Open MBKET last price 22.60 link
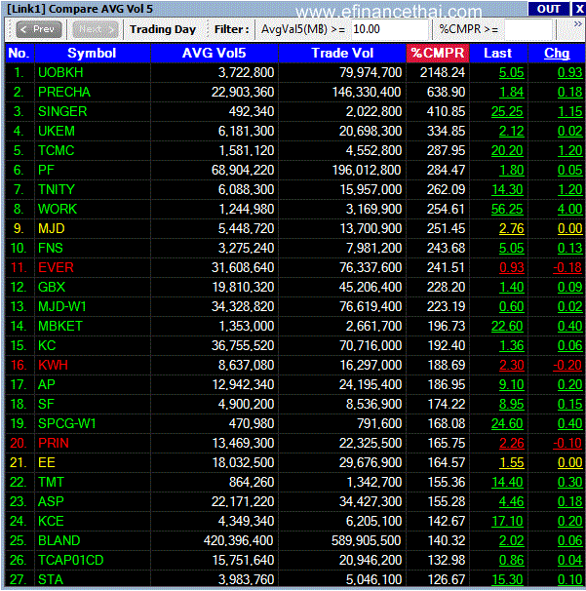586x591 pixels. [507, 327]
